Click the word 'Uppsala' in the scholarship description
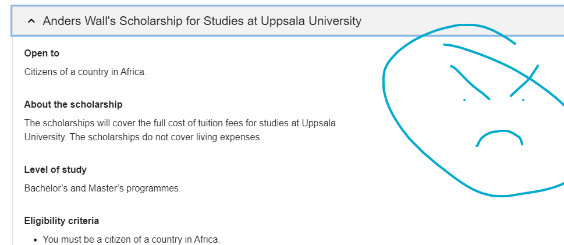 319,123
